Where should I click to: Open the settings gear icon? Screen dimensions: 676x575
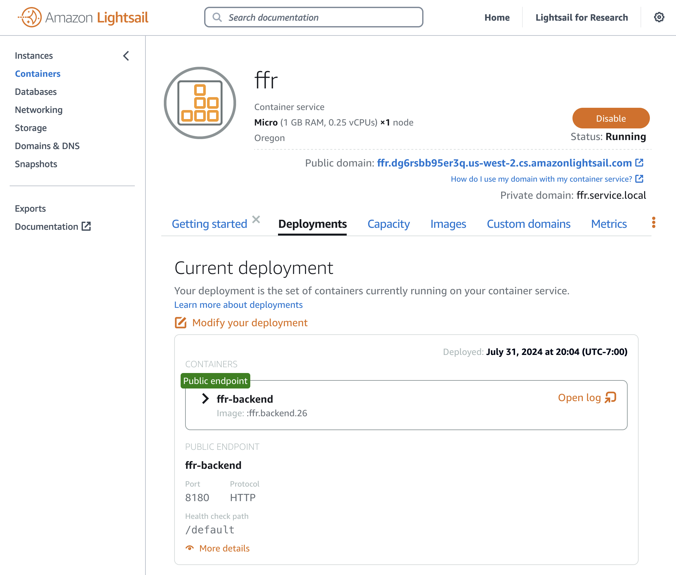tap(659, 17)
